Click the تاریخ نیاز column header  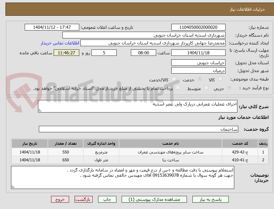(x=30, y=144)
